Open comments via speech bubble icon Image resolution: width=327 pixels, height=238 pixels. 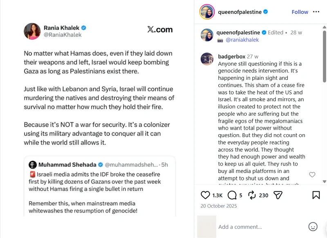(x=232, y=195)
